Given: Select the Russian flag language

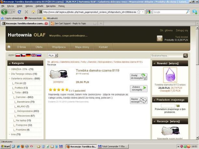Looking at the screenshot, I should click(39, 55).
